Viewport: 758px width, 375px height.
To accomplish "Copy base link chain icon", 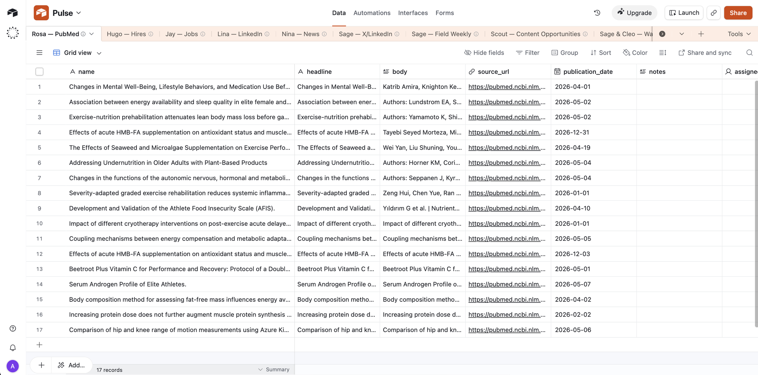I will coord(714,13).
